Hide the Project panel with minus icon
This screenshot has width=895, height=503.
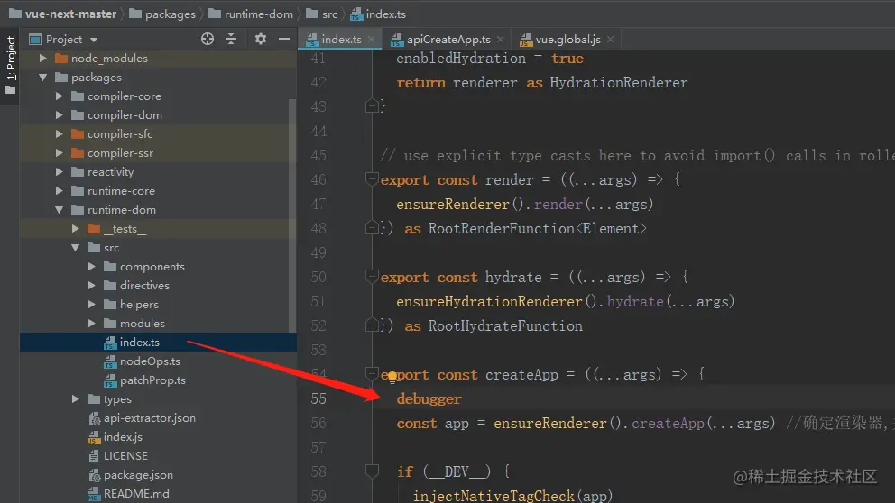[283, 39]
